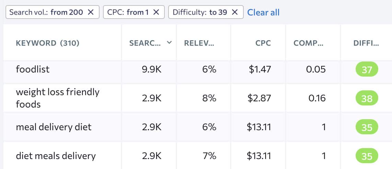Click the difficulty badge showing 38

[367, 99]
